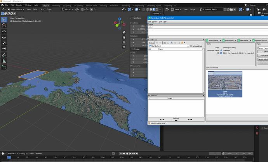Switch to the Shading workspace tab
Image resolution: width=268 pixels, height=162 pixels.
pos(103,5)
